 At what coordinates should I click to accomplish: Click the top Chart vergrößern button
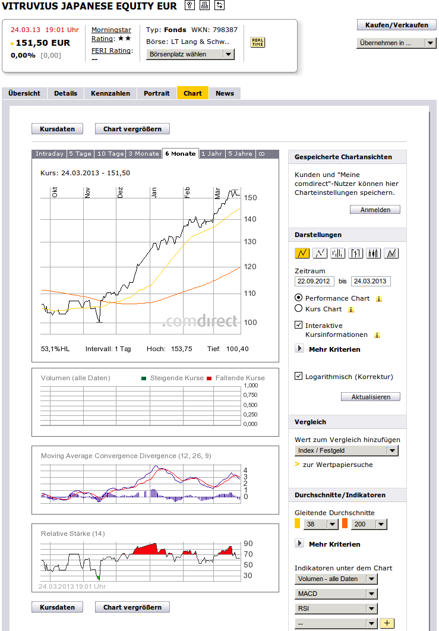[132, 129]
